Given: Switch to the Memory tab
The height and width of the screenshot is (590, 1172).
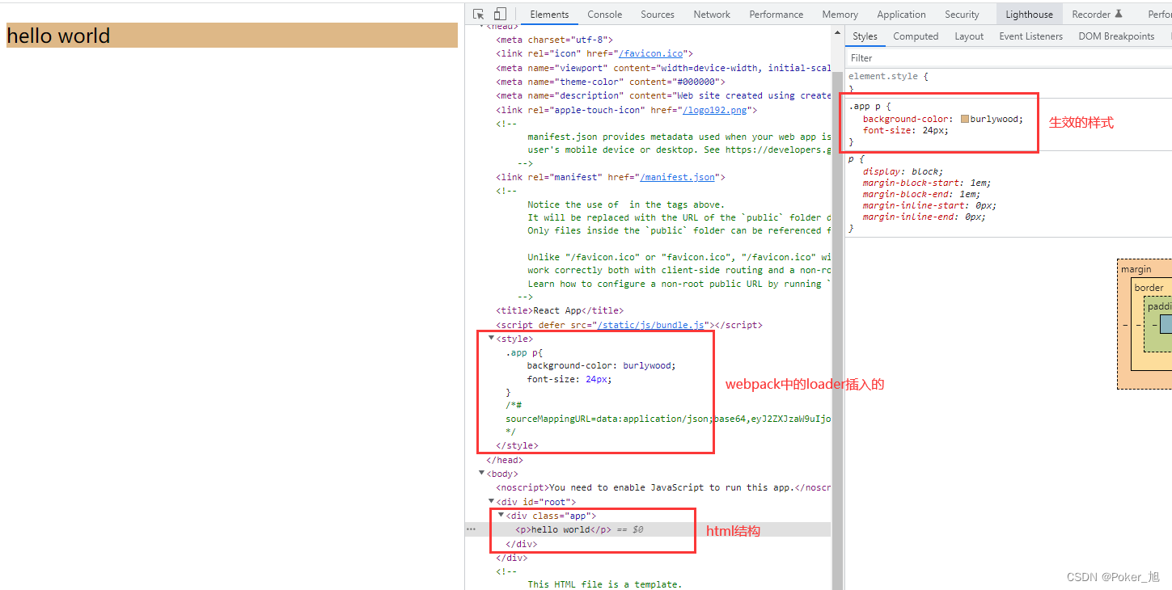Looking at the screenshot, I should click(x=840, y=15).
